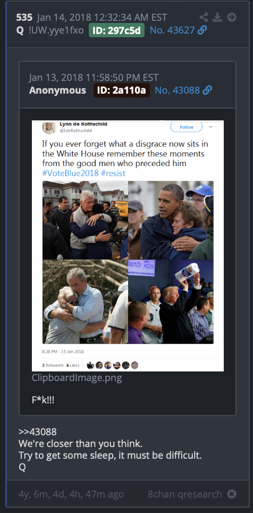253x513 pixels.
Task: Click the download icon on post 535
Action: point(217,18)
